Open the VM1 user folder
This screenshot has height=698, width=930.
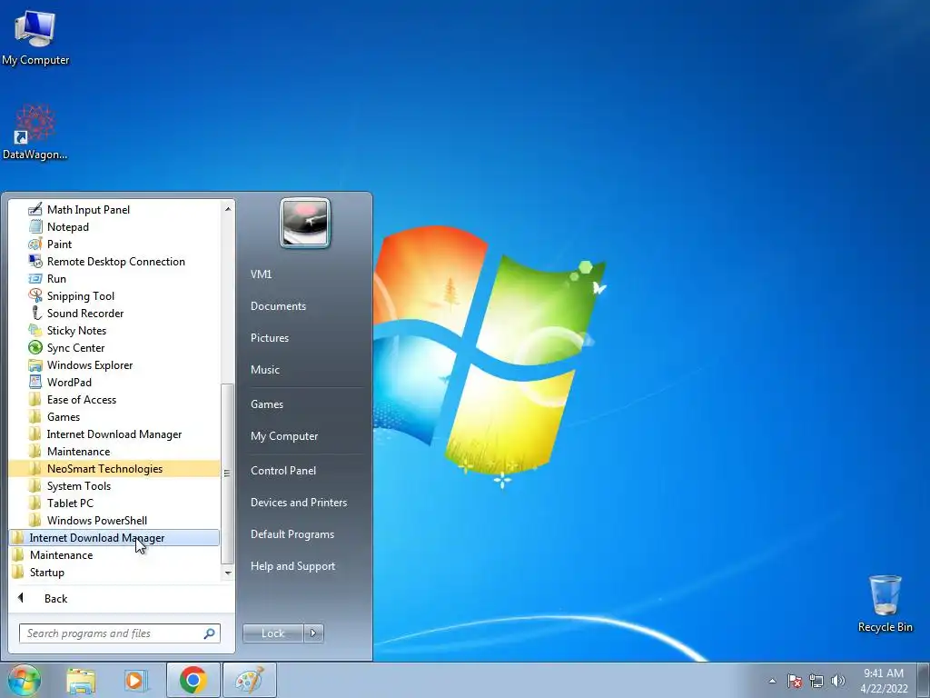[261, 274]
